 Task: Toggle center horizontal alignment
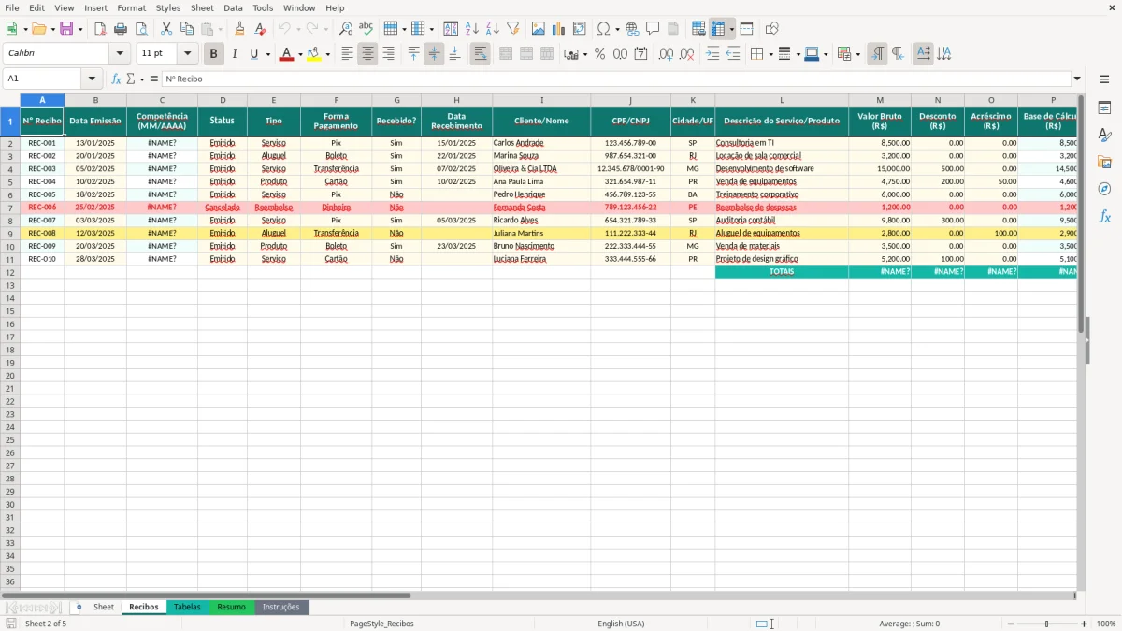tap(367, 54)
